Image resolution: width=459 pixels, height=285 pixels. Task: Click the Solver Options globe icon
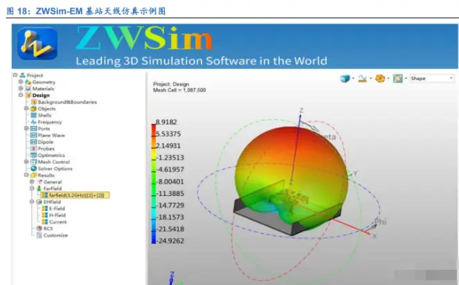[34, 169]
